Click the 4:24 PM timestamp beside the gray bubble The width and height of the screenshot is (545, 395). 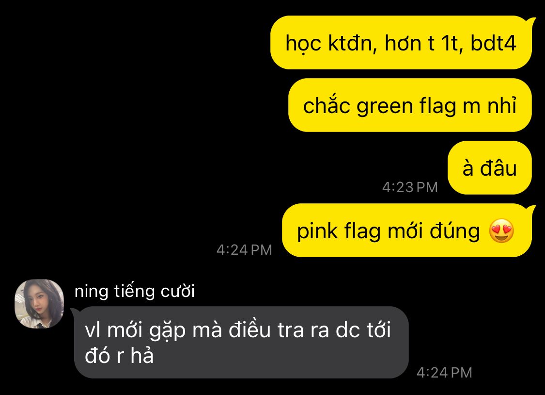point(444,373)
